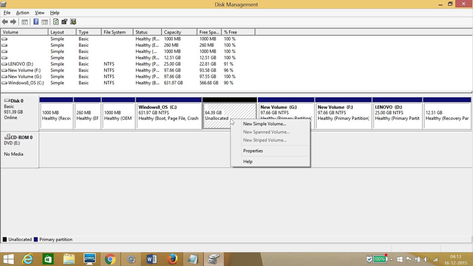Click the Action Center flag tray icon
This screenshot has height=266, width=473.
409,259
